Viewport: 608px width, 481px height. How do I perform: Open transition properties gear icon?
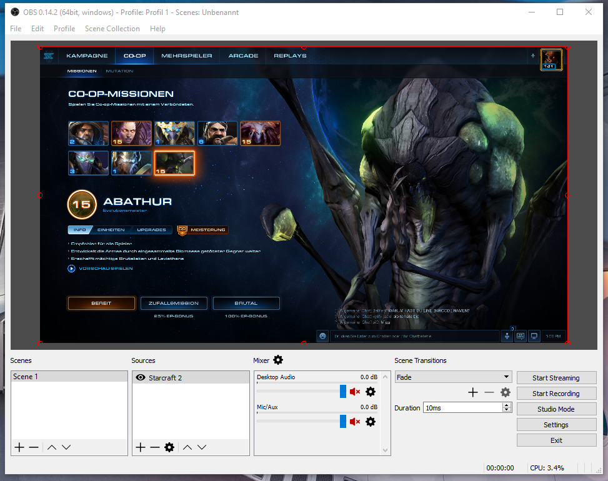coord(506,393)
